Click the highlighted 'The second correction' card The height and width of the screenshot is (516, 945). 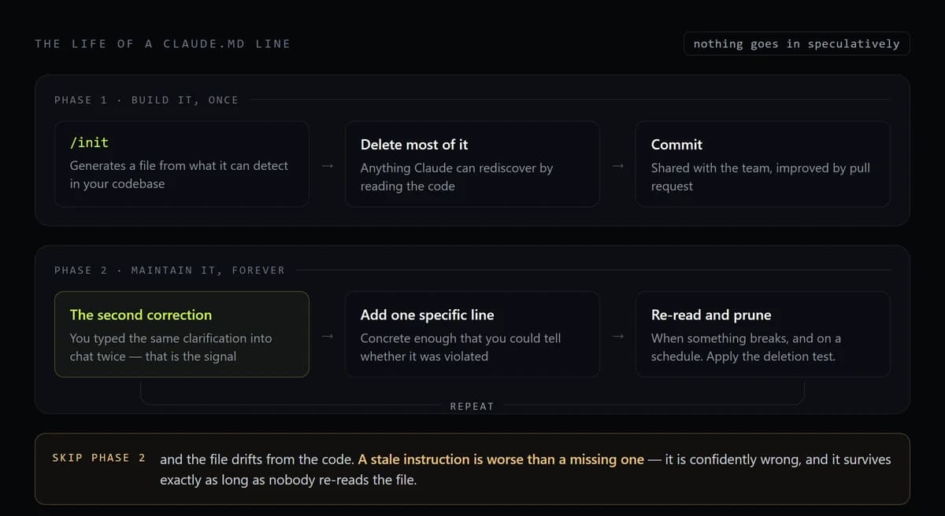[182, 334]
